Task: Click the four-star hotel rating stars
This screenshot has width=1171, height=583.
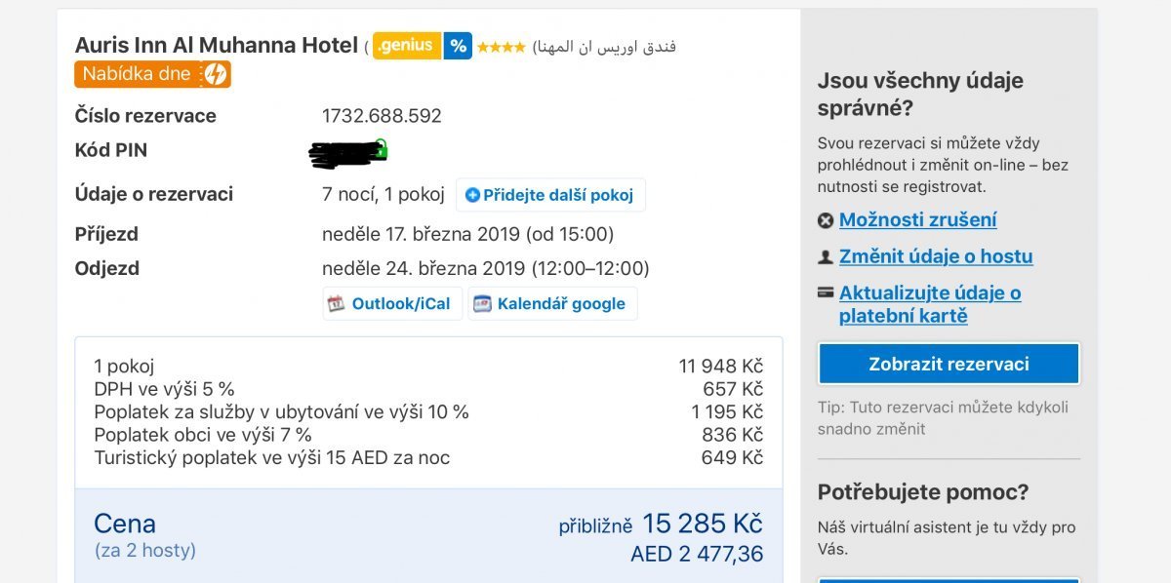Action: (501, 47)
